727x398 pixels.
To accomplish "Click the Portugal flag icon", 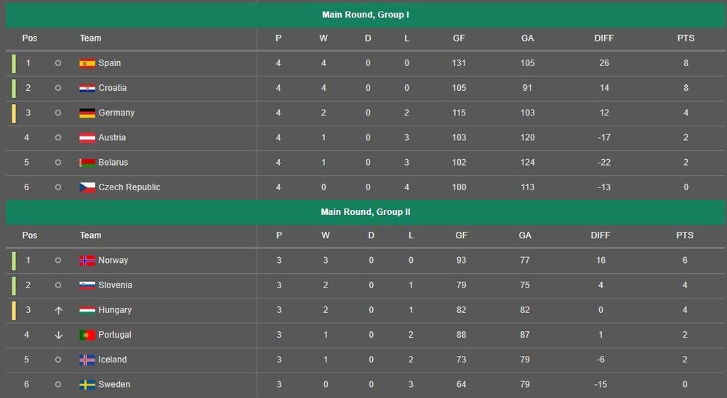I will (87, 335).
